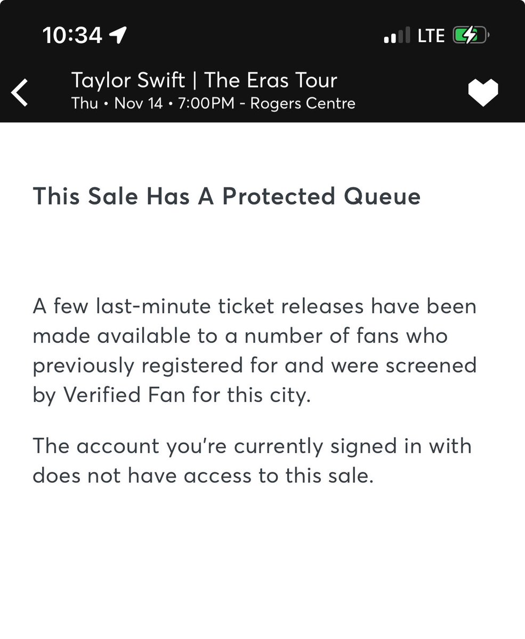Tap the LTE network indicator

coord(431,36)
